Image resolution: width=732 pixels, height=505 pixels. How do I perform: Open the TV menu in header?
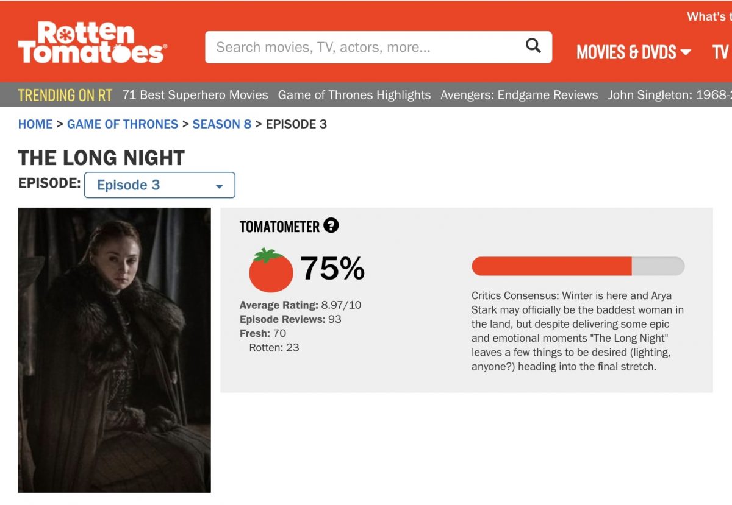(x=721, y=52)
